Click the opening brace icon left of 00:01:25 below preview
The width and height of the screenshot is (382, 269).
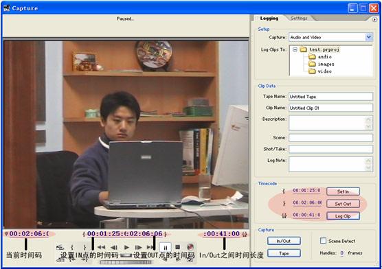tap(84, 234)
